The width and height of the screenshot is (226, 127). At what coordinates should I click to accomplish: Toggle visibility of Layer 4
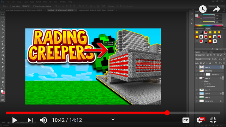tap(196, 90)
